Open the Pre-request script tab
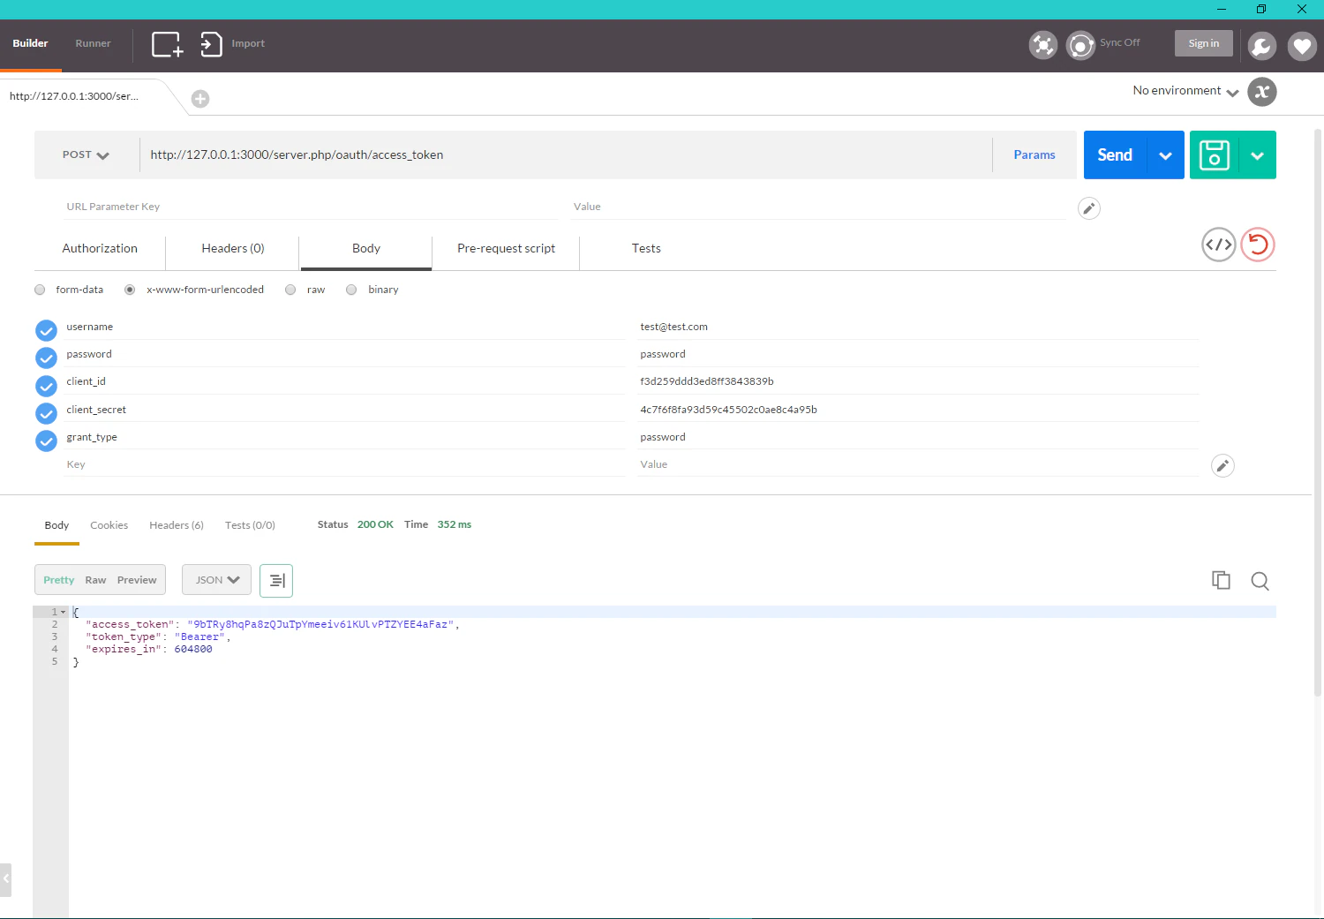1324x919 pixels. pyautogui.click(x=506, y=249)
